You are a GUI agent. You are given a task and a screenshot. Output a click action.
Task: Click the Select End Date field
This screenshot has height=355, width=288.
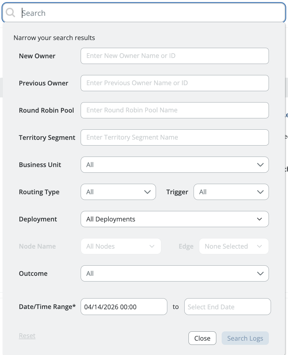(x=227, y=307)
